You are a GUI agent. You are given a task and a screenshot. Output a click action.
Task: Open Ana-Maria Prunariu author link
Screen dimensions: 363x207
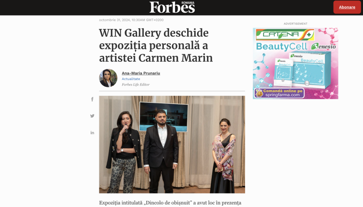pos(141,73)
